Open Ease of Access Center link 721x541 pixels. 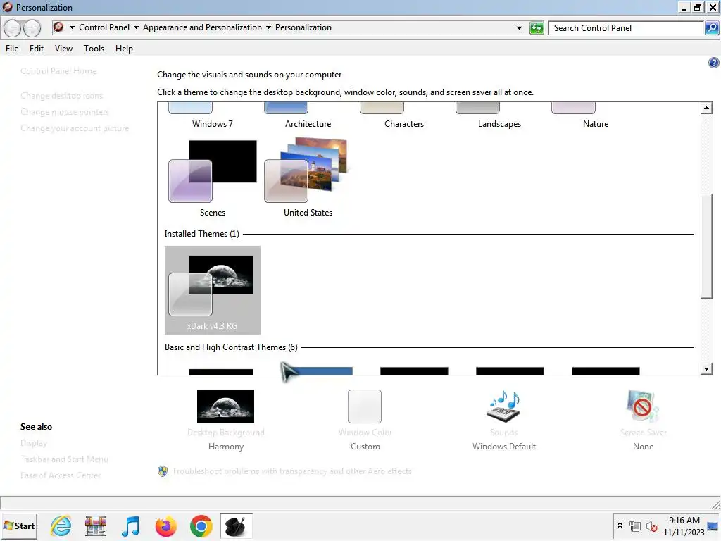61,475
